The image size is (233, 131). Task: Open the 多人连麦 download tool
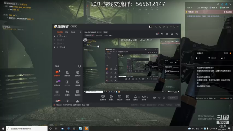(x=67, y=83)
